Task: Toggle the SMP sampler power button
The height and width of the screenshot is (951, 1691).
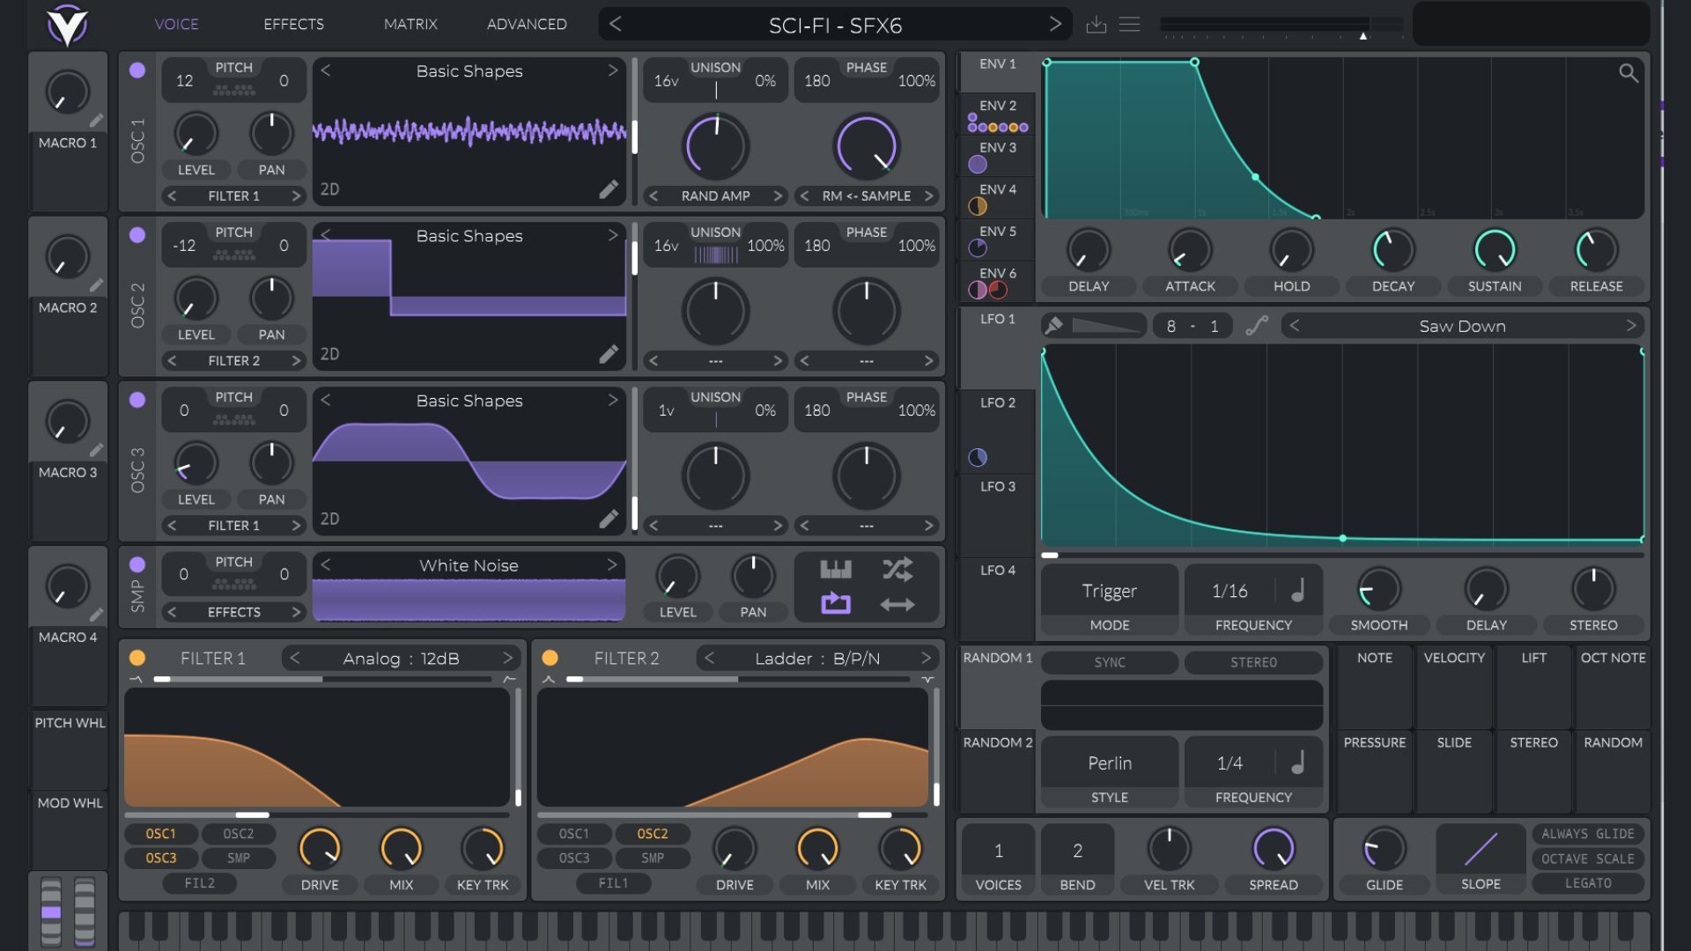Action: [137, 564]
